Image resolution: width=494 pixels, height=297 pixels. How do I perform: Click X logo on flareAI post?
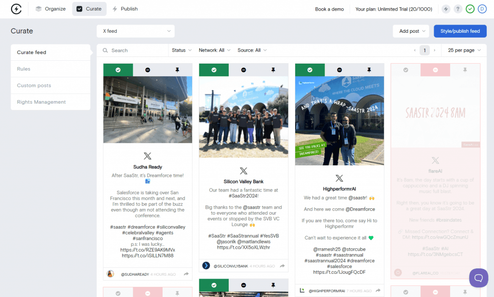[436, 160]
